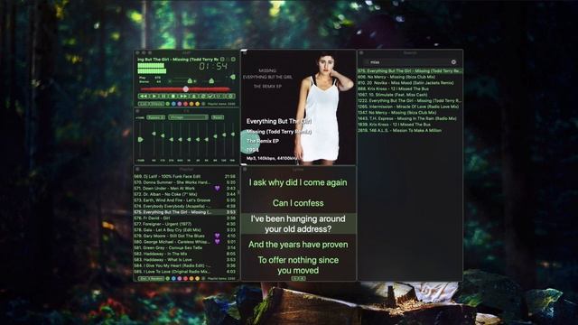Select search result 1222 Everything But The Girl
This screenshot has width=578, height=325.
410,100
